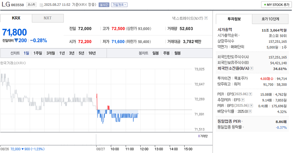The height and width of the screenshot is (153, 293).
Task: Click the down-triangle icon beside 200
Action: 16,40
